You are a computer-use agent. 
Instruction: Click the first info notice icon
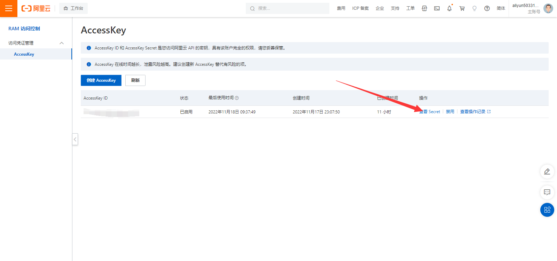(89, 48)
